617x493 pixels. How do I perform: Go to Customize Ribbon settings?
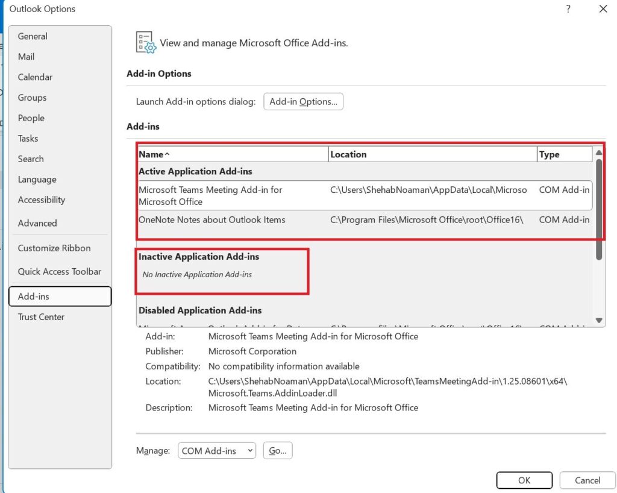coord(54,248)
